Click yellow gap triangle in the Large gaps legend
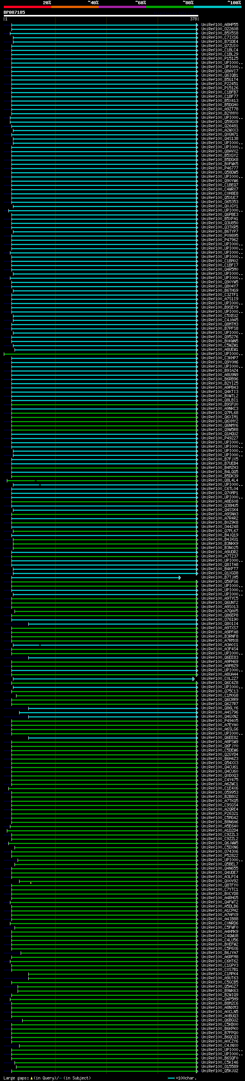This screenshot has height=1081, width=245. coord(31,1078)
